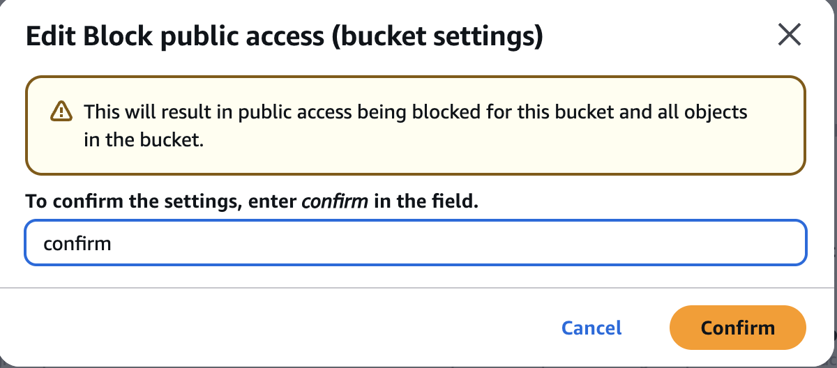Image resolution: width=837 pixels, height=368 pixels.
Task: Click the italic confirm word in instructions
Action: [334, 202]
